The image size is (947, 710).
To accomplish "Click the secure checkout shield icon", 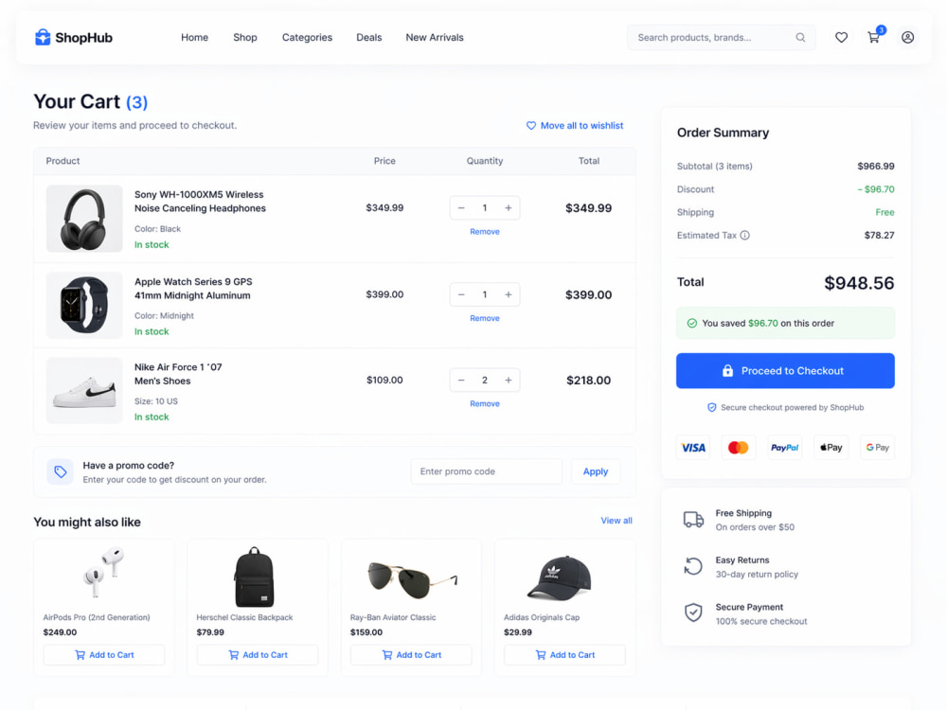I will 712,407.
